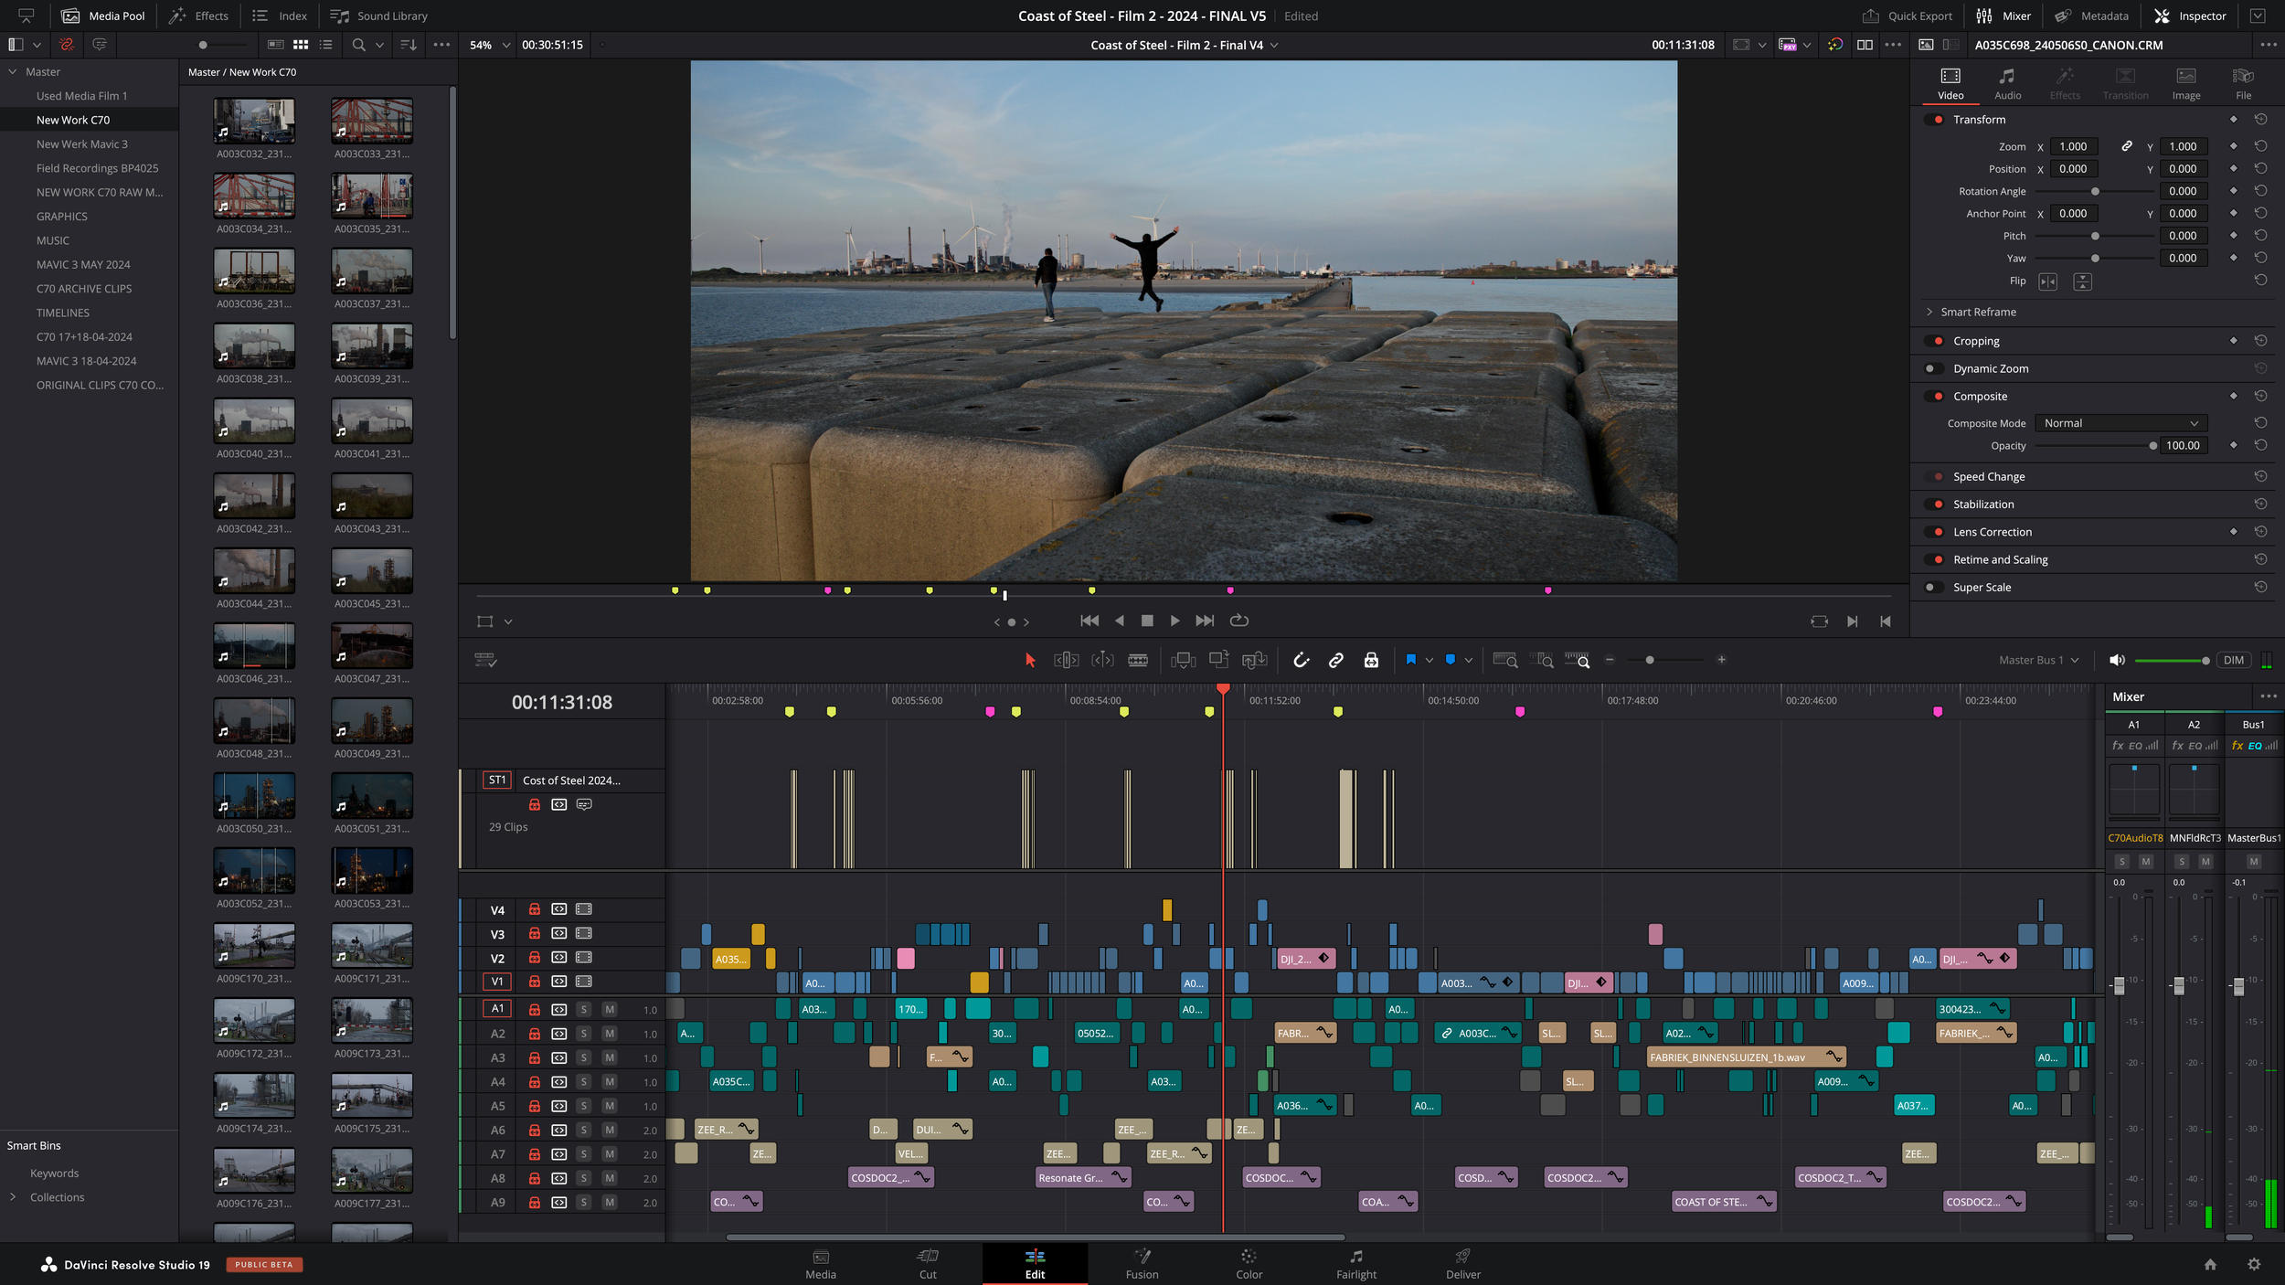Image resolution: width=2285 pixels, height=1285 pixels.
Task: Select the Blade Edit Mode tool
Action: 1138,660
